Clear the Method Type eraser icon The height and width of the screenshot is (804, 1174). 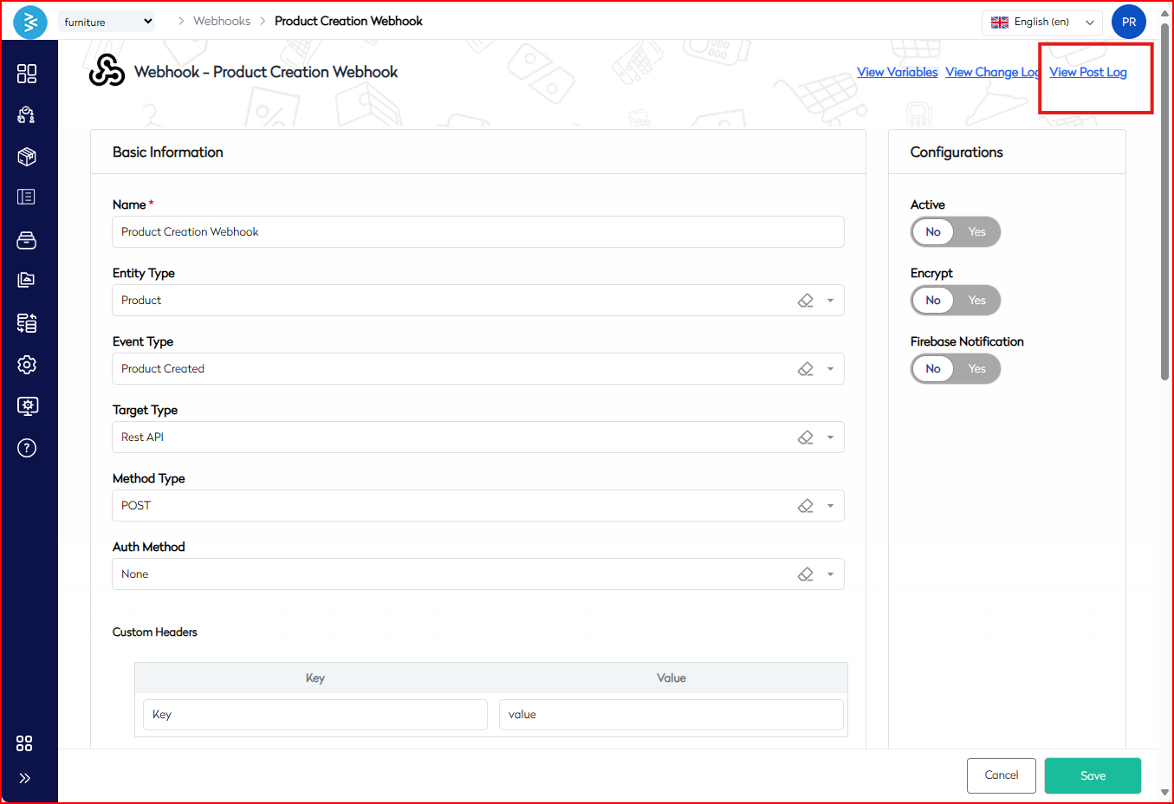coord(805,506)
